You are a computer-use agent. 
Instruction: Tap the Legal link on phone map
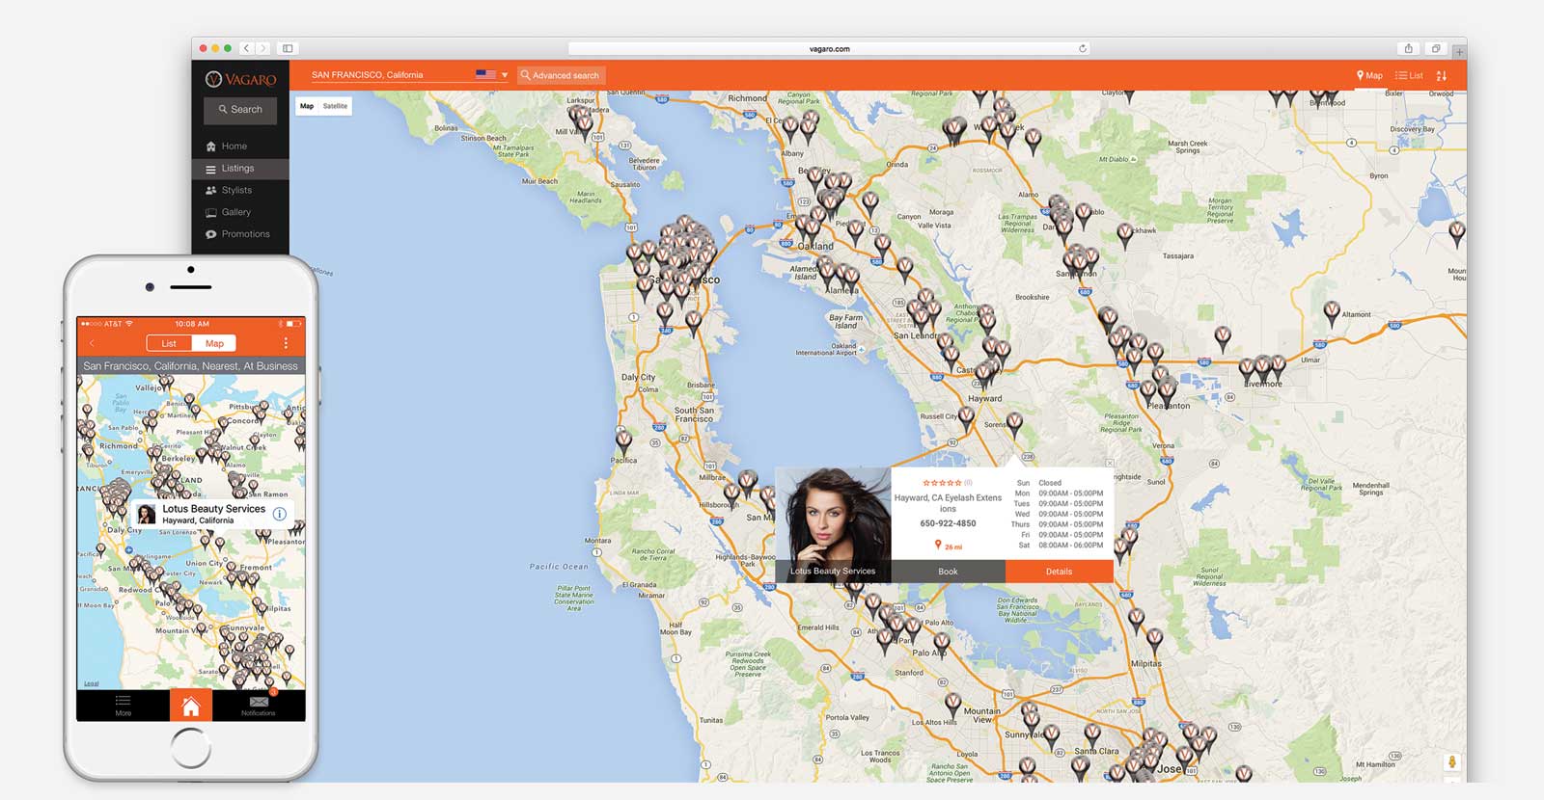(92, 683)
